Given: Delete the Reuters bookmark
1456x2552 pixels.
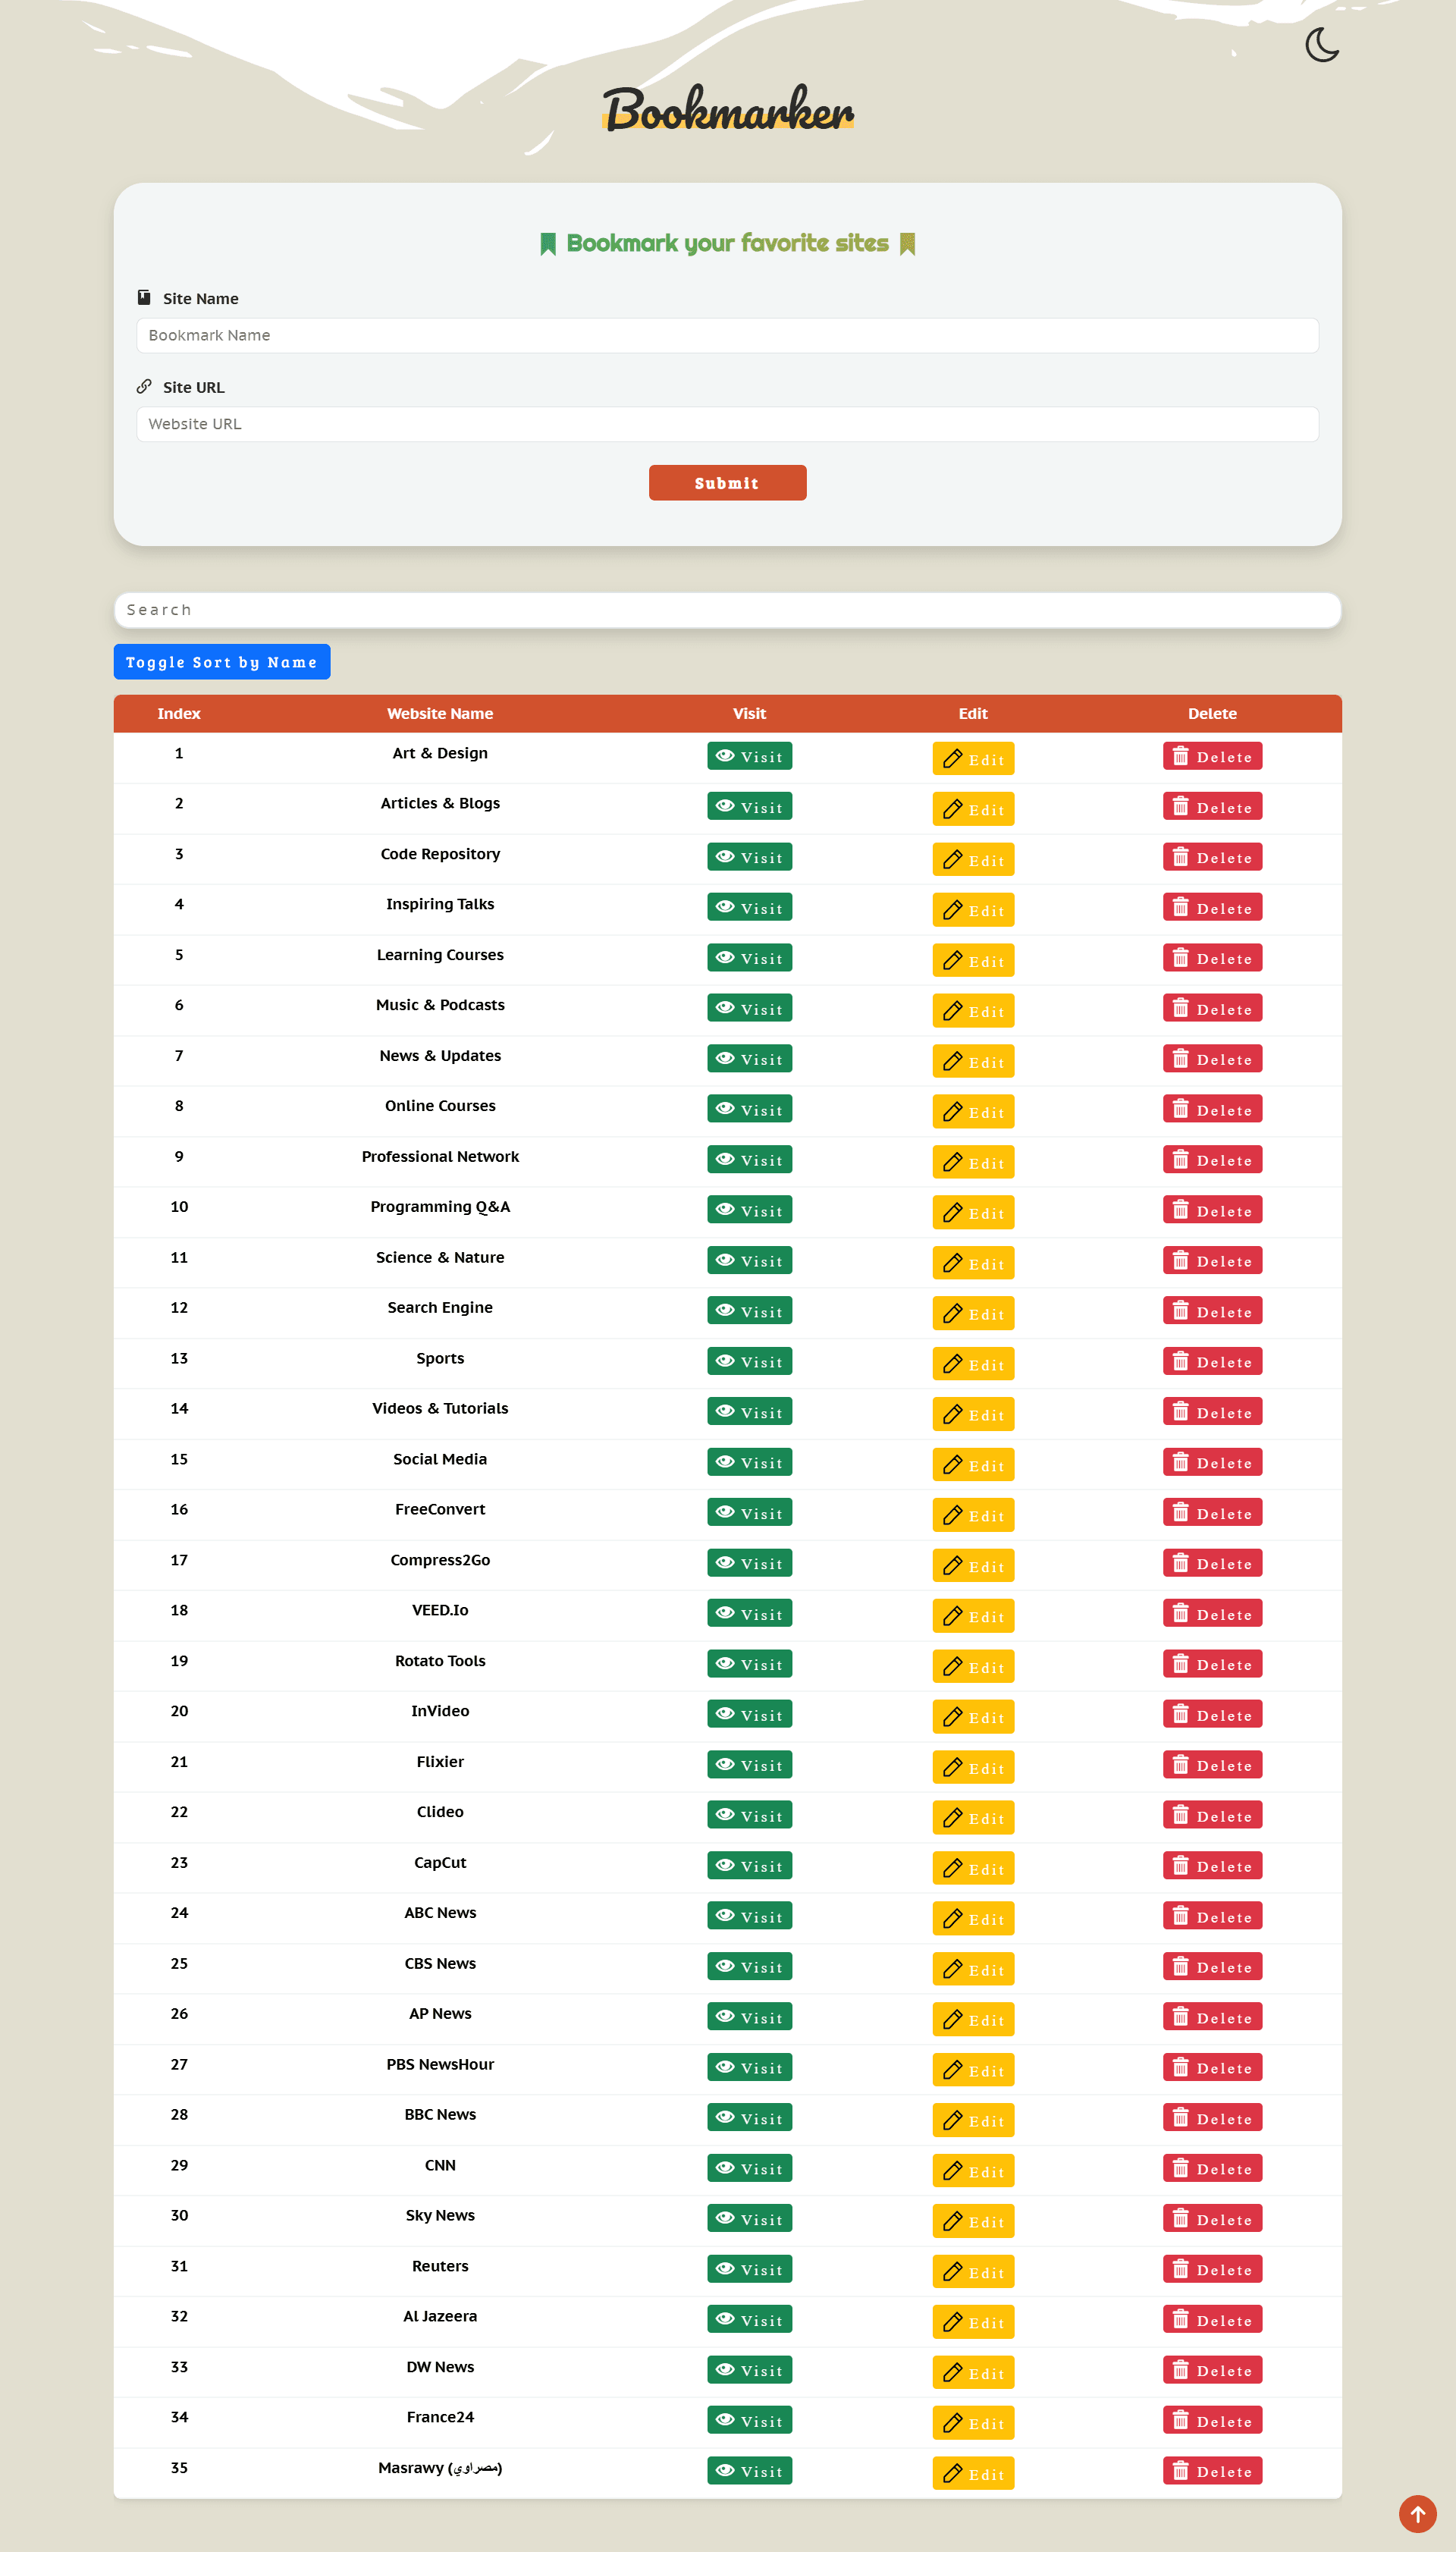Looking at the screenshot, I should pos(1211,2269).
